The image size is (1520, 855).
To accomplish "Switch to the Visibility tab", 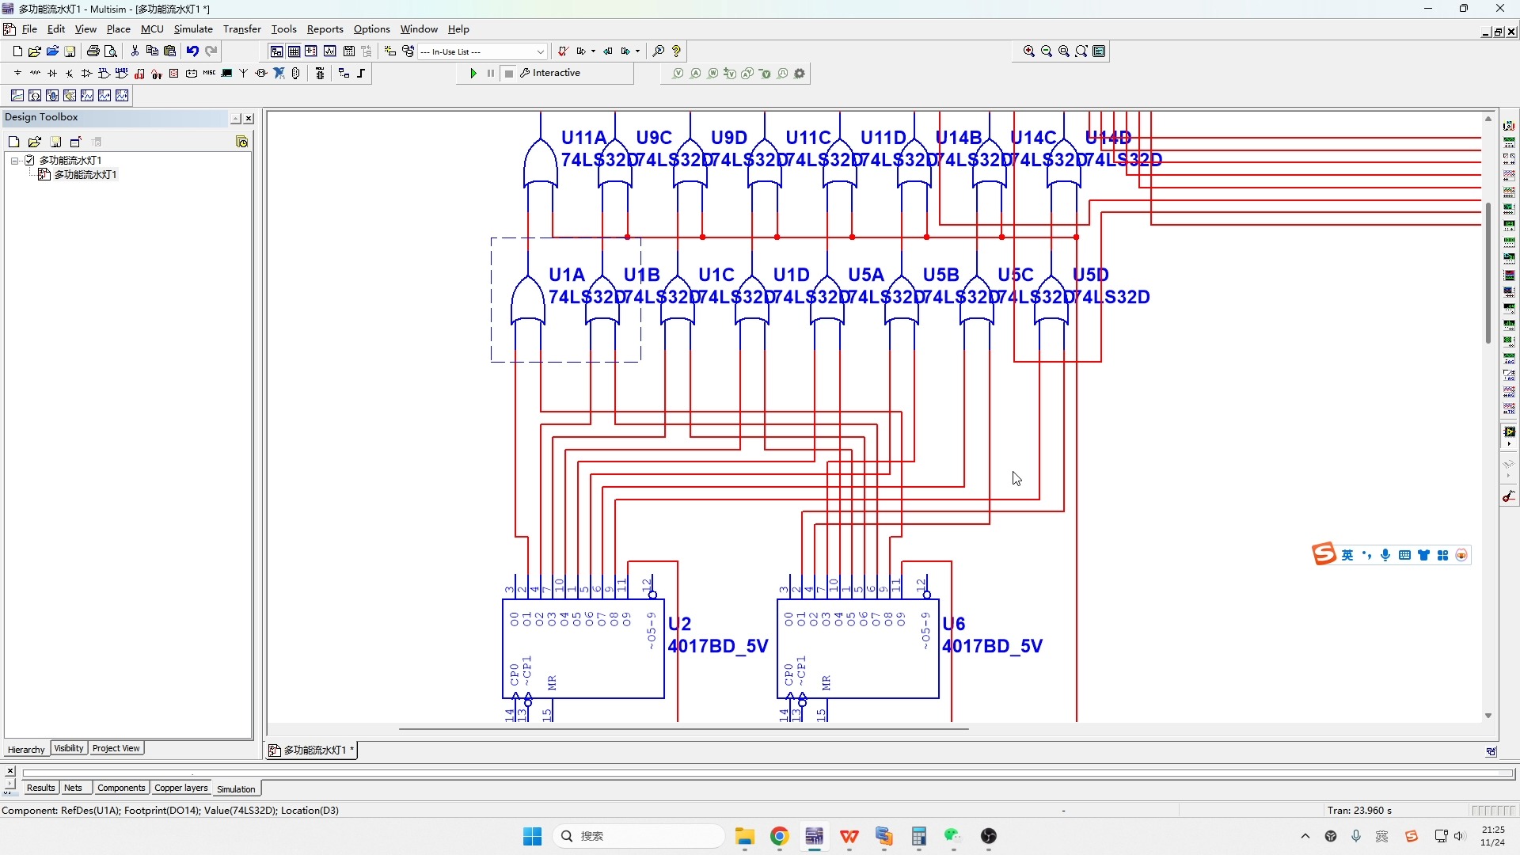I will click(x=69, y=748).
